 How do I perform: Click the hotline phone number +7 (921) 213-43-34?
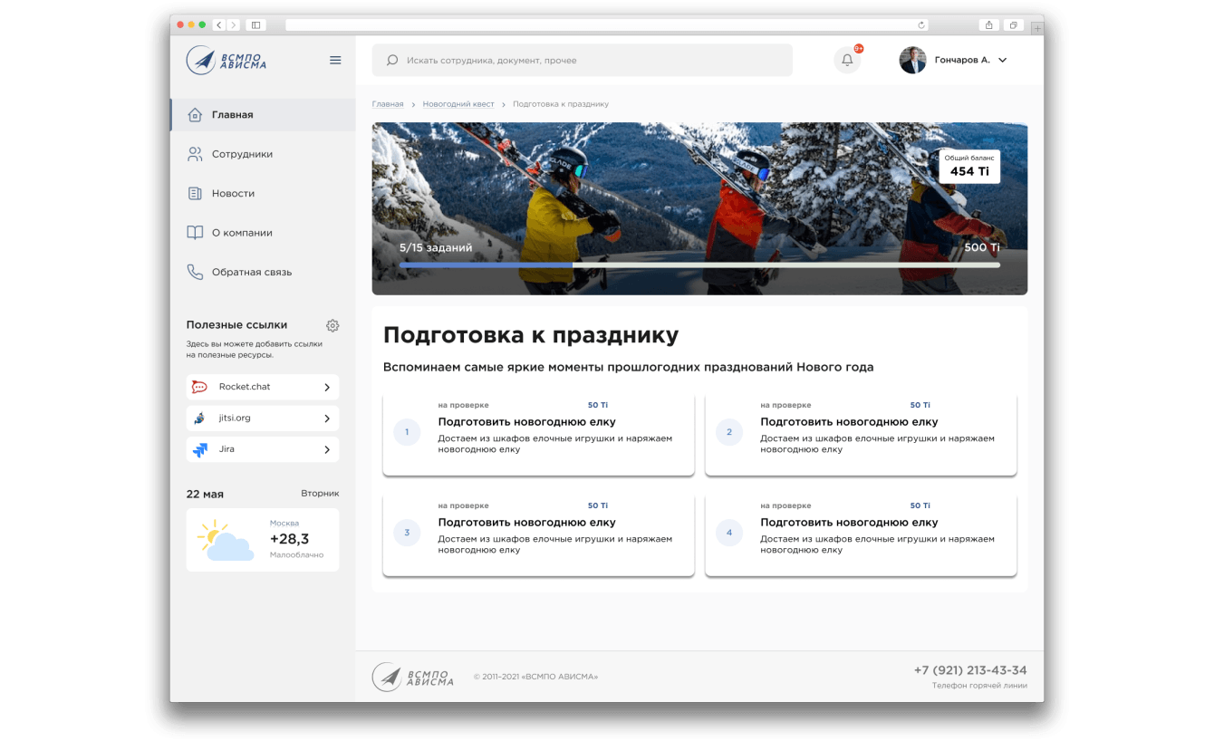click(x=970, y=670)
